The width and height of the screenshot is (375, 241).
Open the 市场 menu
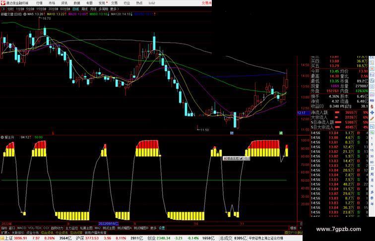pyautogui.click(x=52, y=3)
